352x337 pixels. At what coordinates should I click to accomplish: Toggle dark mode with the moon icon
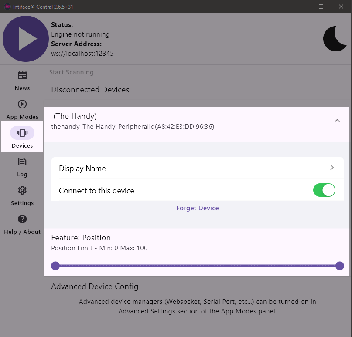pos(335,39)
